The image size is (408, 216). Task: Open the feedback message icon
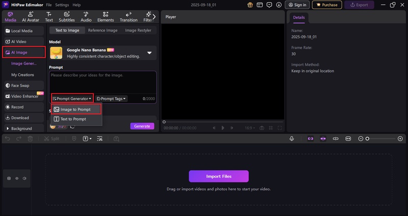pyautogui.click(x=269, y=5)
